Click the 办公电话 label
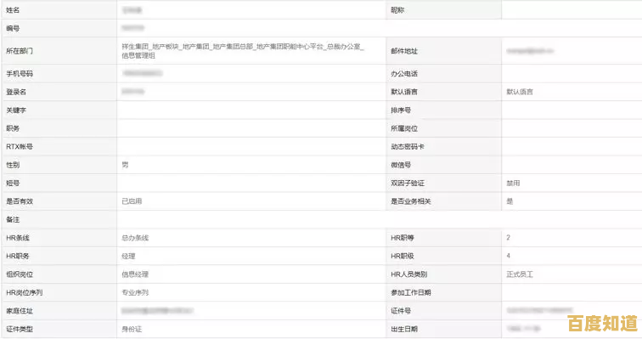 click(x=403, y=74)
